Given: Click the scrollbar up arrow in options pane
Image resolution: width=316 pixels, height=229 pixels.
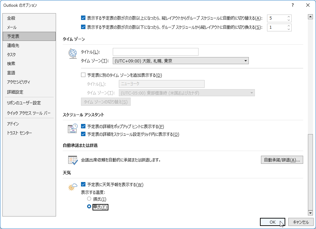Looking at the screenshot, I should (310, 17).
